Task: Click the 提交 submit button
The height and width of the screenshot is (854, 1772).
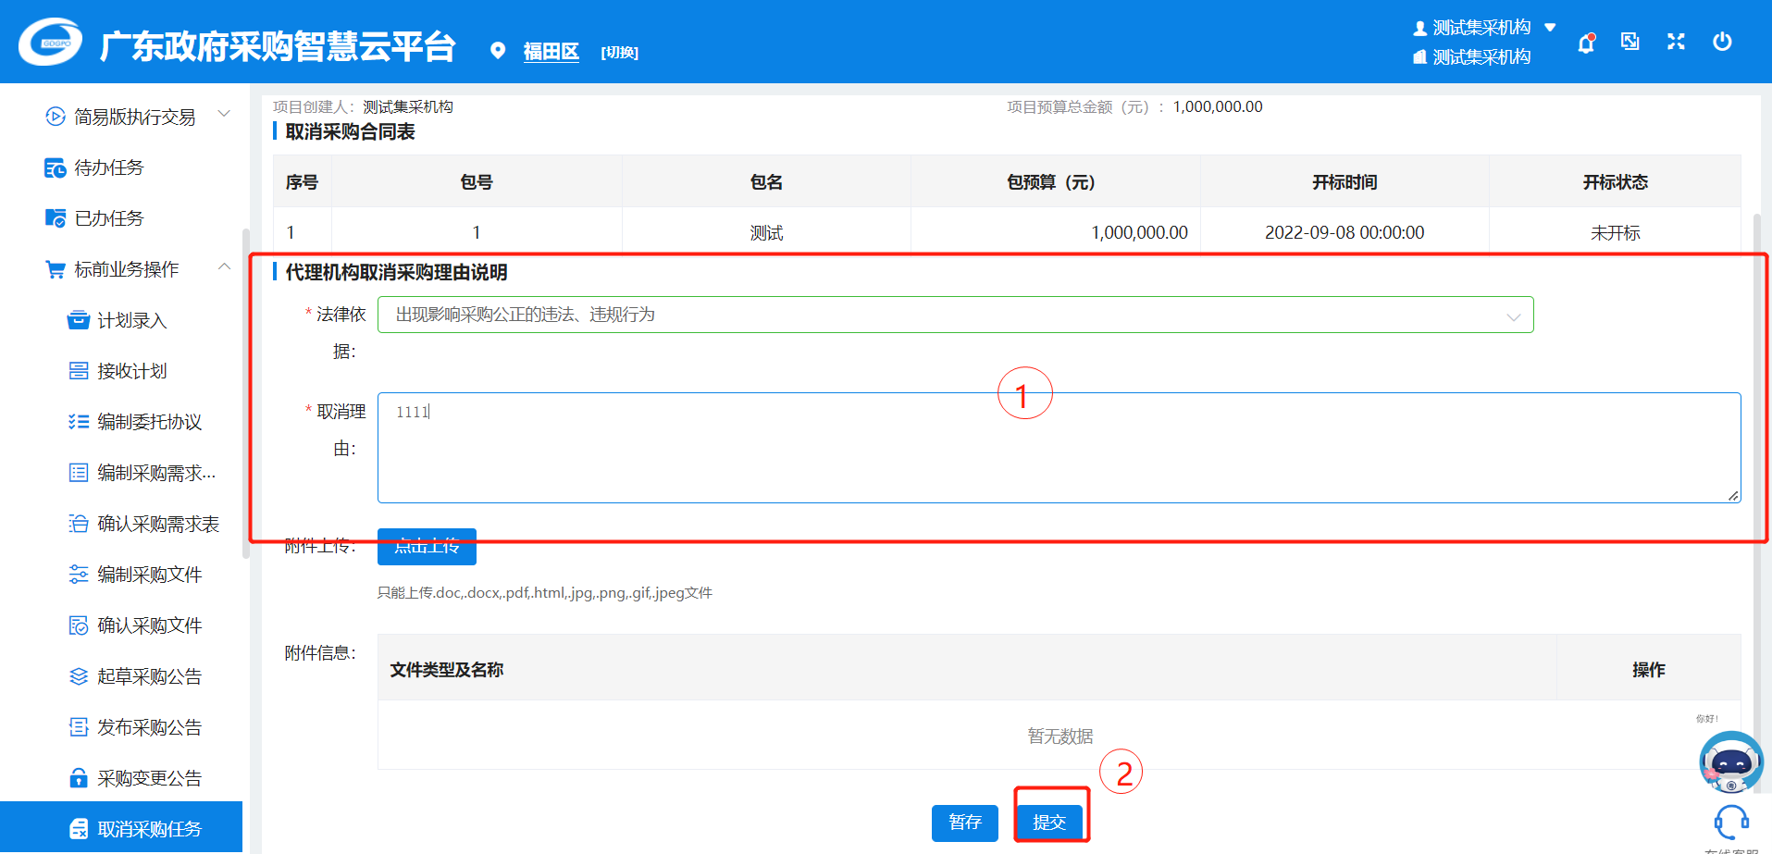Action: 1049,822
